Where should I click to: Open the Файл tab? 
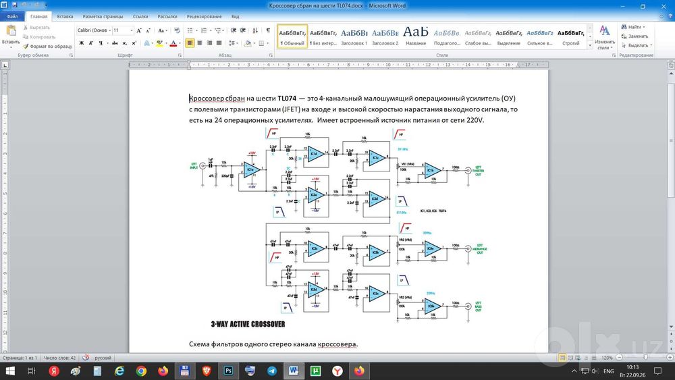click(12, 16)
